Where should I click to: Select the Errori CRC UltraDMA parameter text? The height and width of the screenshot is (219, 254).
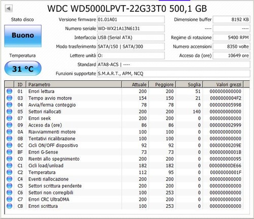(49, 199)
